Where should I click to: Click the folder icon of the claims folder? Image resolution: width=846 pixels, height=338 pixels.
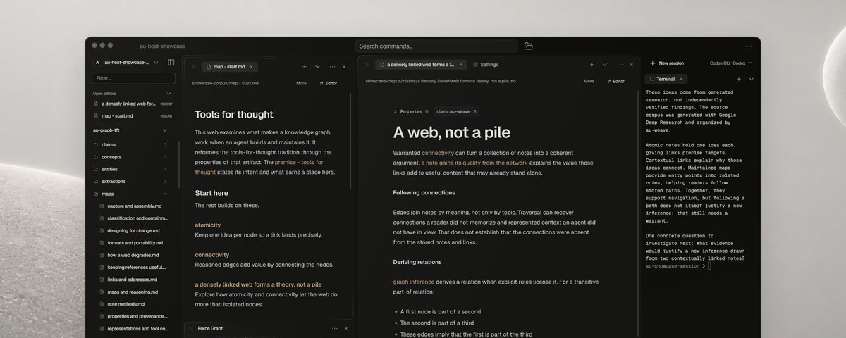95,144
